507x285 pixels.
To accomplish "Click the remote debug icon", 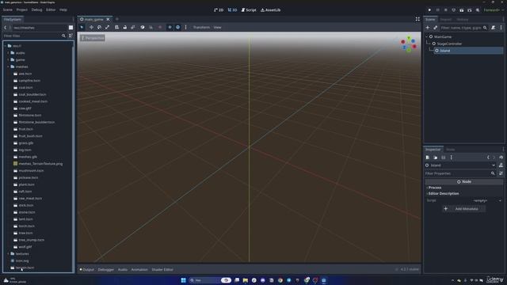I will point(454,10).
